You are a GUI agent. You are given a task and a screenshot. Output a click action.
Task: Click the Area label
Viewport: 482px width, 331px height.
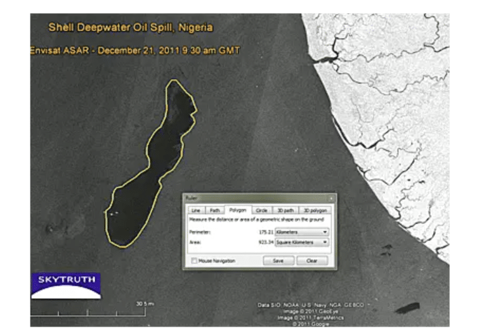pos(195,242)
